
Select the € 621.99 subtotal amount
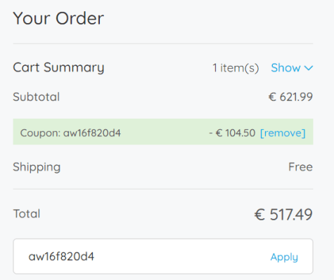click(x=290, y=97)
